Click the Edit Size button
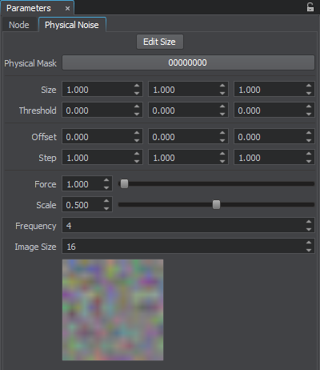 (160, 42)
